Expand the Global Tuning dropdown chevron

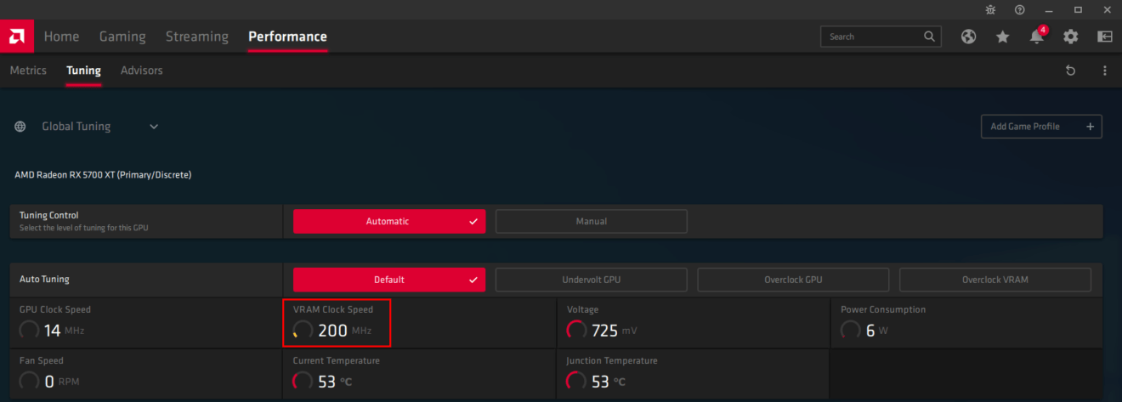click(x=154, y=127)
